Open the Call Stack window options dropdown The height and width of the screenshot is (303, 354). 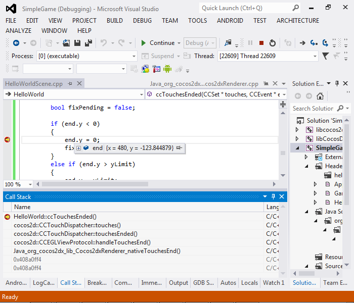(x=265, y=196)
